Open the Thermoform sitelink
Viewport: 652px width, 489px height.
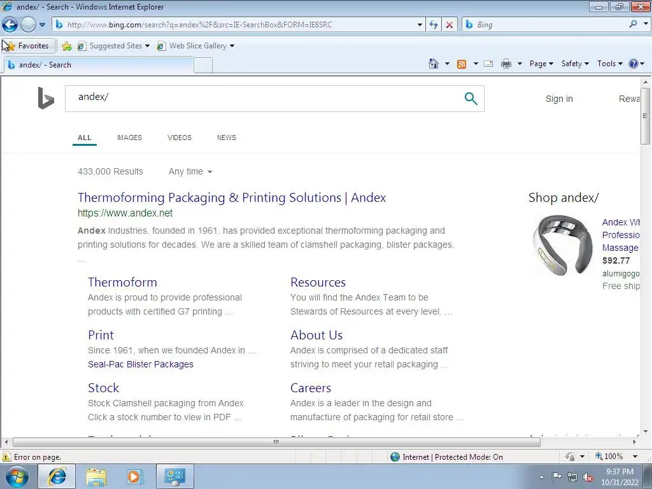(122, 282)
